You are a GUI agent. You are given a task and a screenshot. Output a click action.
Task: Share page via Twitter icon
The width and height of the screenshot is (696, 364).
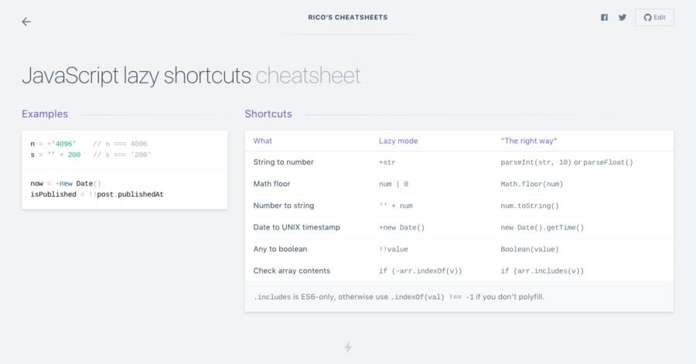623,18
